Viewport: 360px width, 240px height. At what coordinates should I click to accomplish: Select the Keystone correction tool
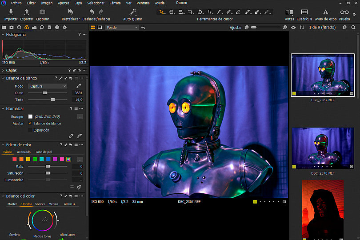point(209,12)
